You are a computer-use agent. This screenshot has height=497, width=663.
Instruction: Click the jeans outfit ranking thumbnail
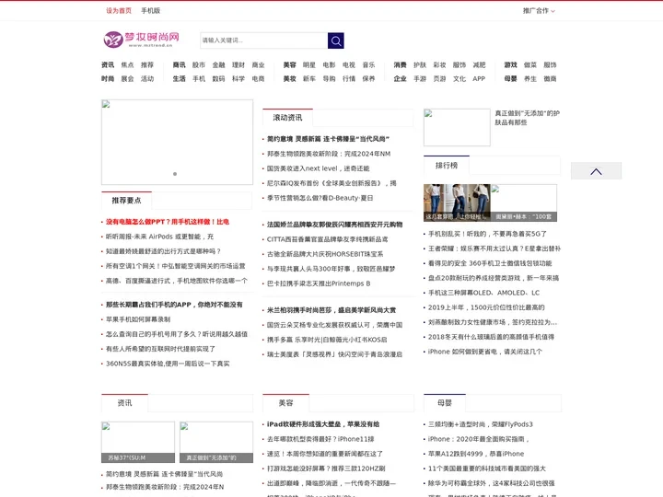[457, 202]
